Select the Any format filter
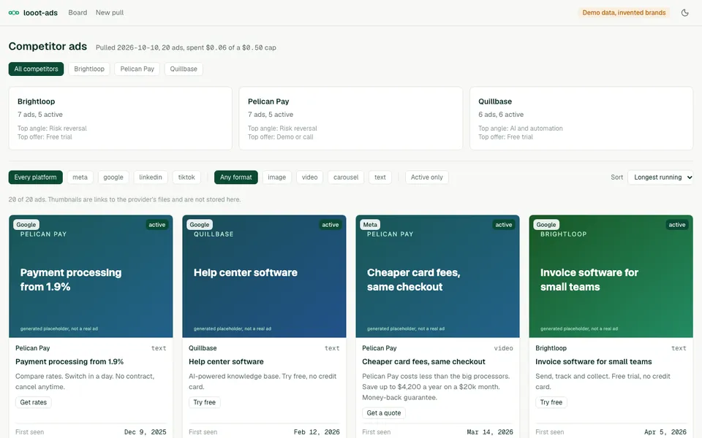This screenshot has width=702, height=438. (236, 177)
